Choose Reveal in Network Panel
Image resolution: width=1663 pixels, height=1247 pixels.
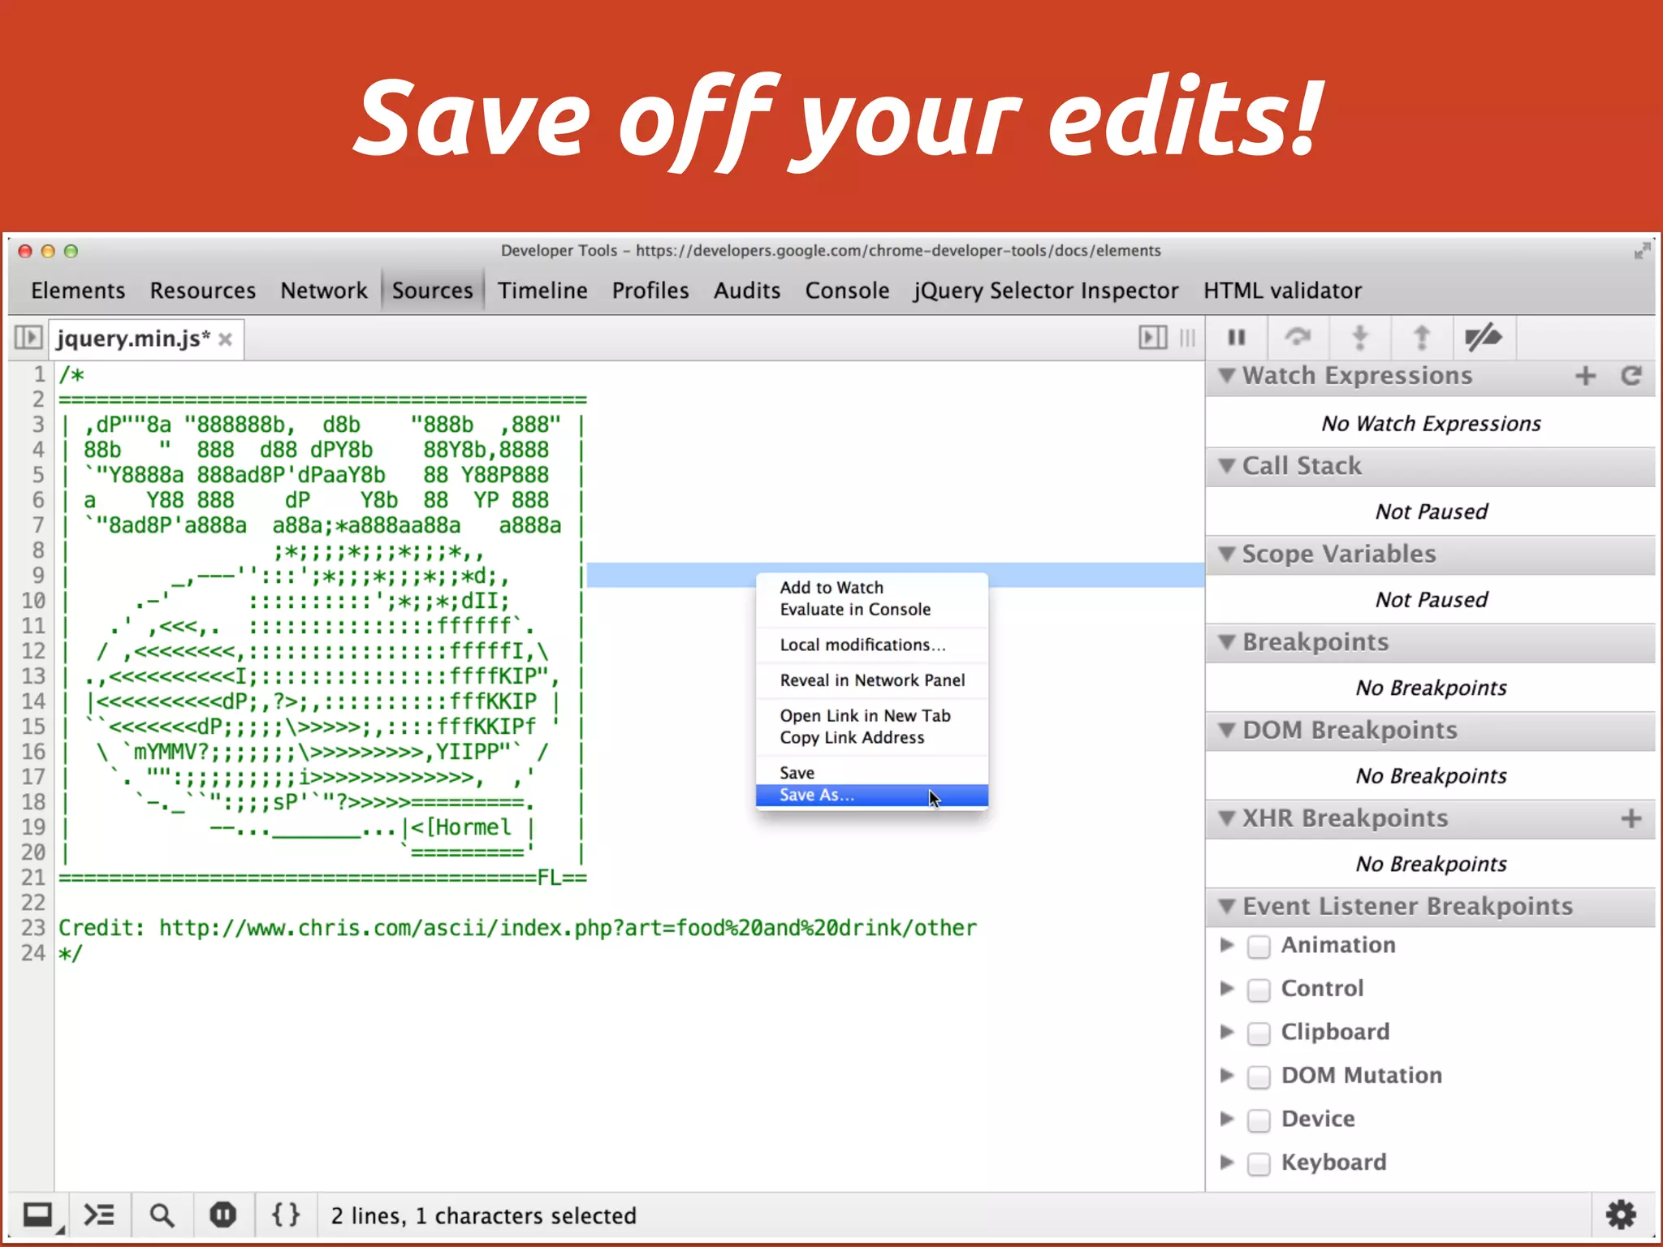pos(872,680)
